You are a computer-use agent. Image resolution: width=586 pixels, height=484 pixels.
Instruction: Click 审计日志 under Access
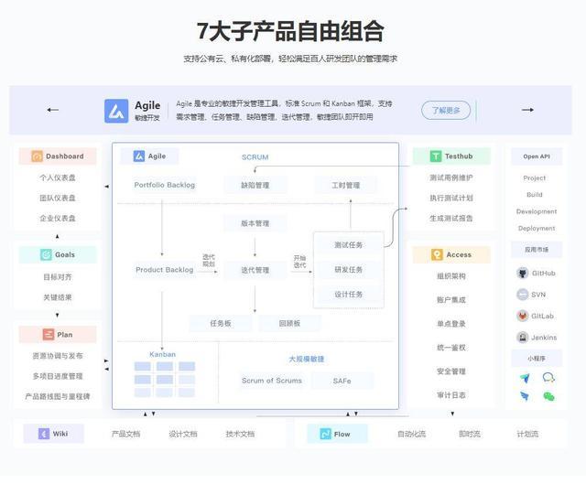[x=451, y=395]
